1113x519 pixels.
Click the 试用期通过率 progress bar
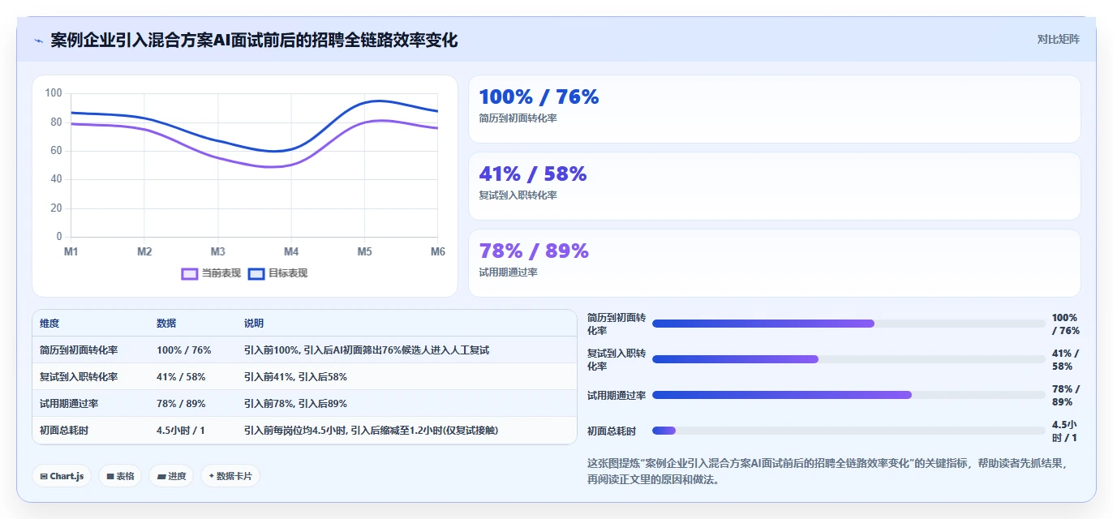[x=849, y=395]
